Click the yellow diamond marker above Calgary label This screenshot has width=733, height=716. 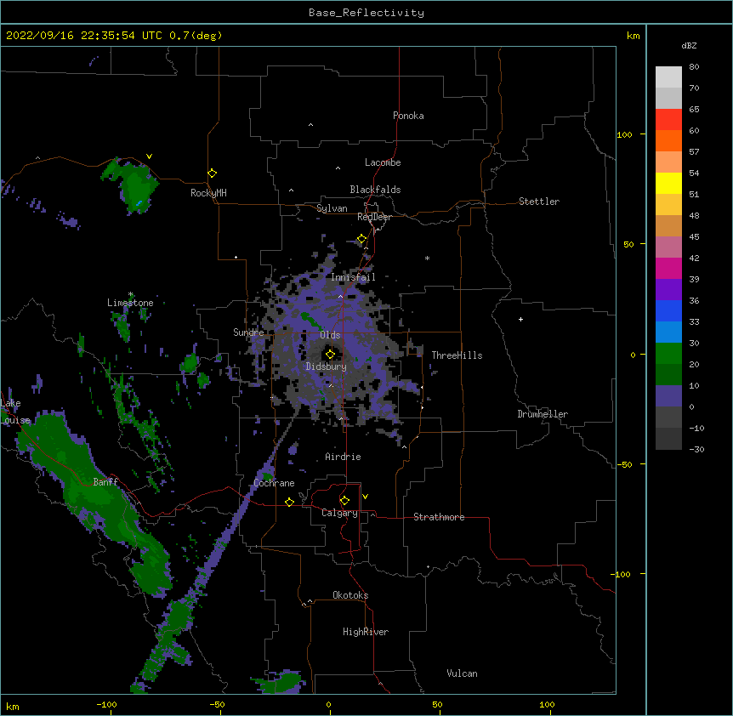[x=344, y=501]
